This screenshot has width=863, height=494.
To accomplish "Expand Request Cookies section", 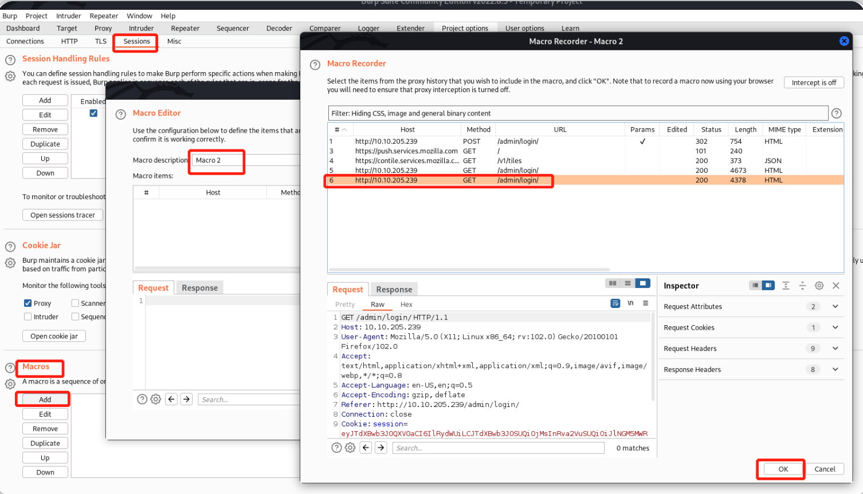I will click(835, 327).
